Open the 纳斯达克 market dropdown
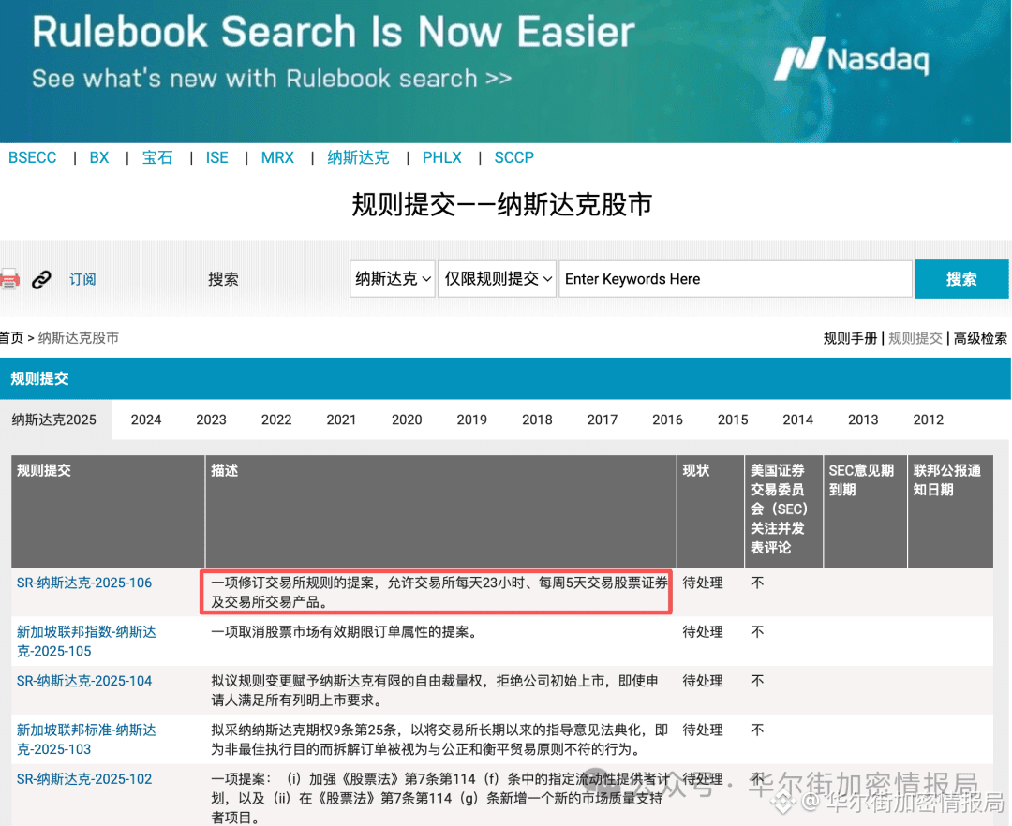 pos(393,278)
